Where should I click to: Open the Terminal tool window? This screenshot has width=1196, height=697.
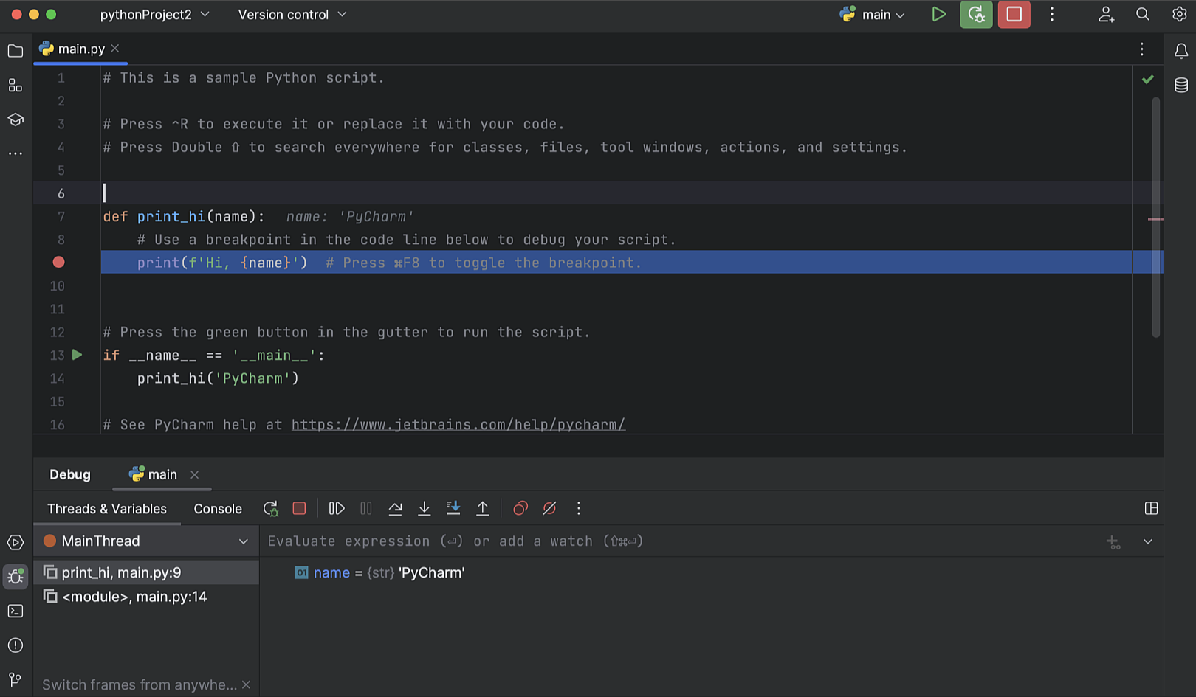coord(16,611)
